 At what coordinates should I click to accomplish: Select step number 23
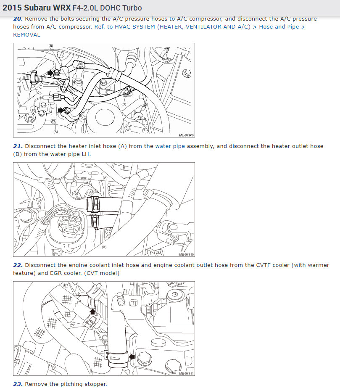tap(18, 384)
